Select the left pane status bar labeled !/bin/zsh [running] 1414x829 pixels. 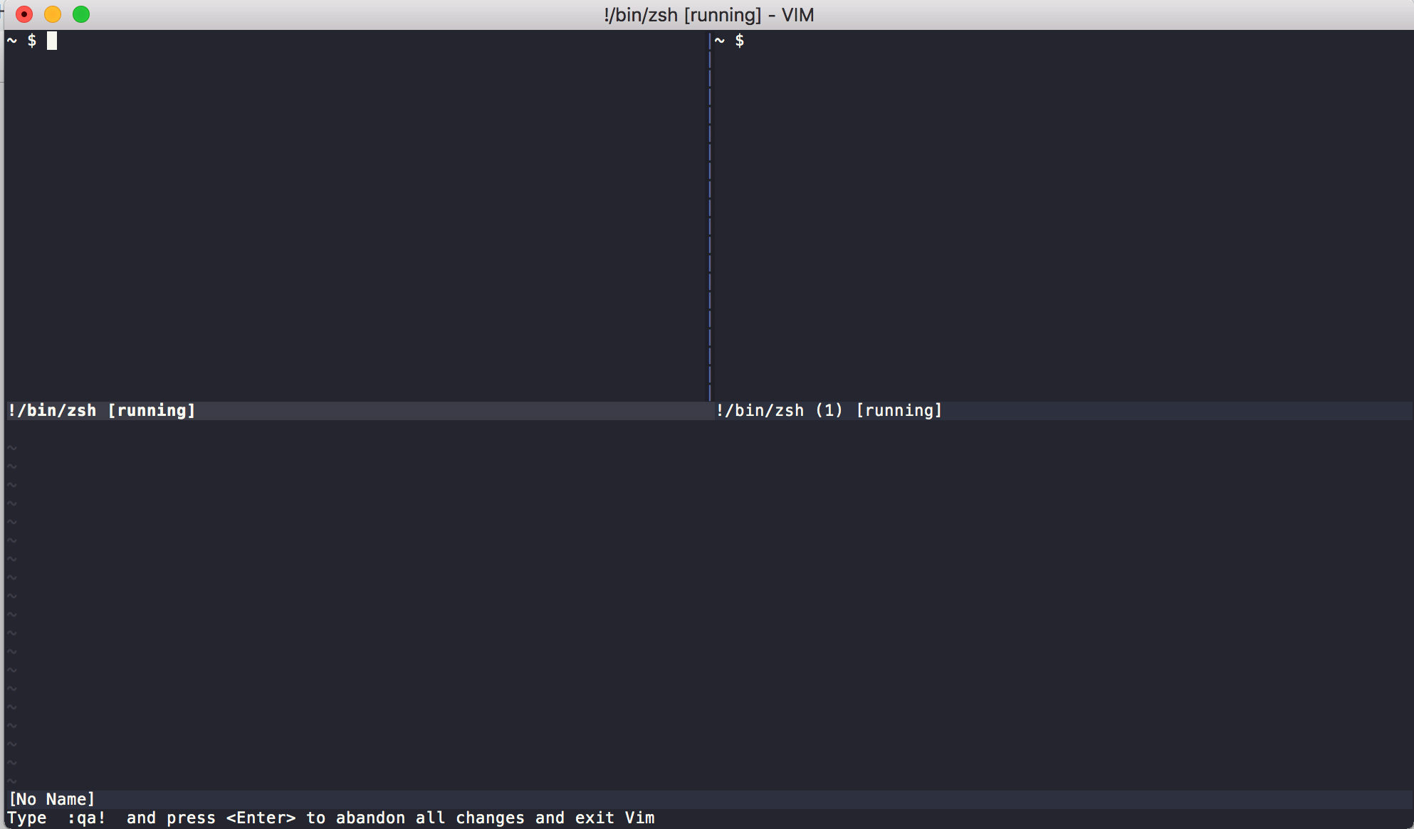tap(102, 410)
